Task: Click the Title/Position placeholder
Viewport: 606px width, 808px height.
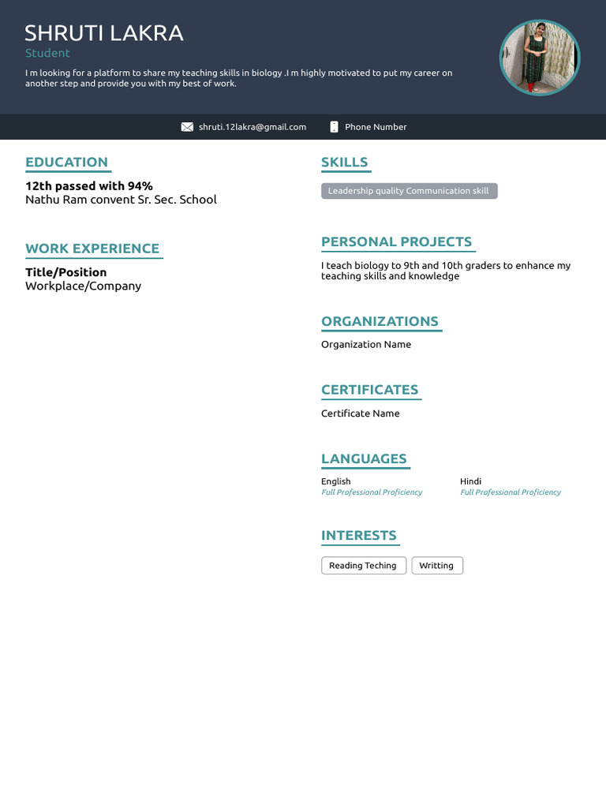Action: point(66,272)
